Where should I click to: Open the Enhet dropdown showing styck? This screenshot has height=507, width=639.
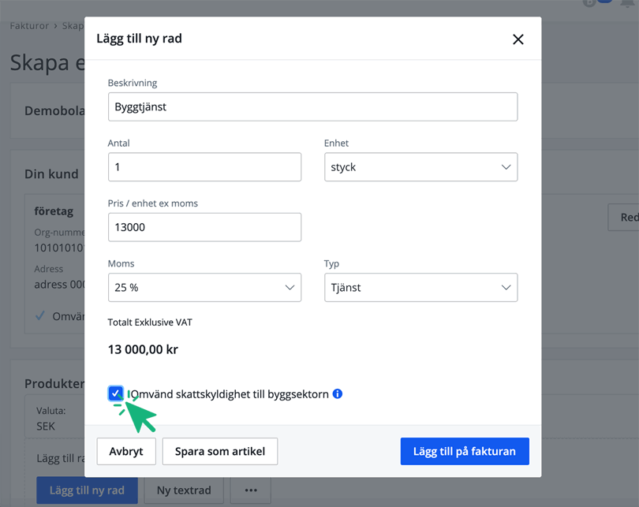tap(421, 167)
